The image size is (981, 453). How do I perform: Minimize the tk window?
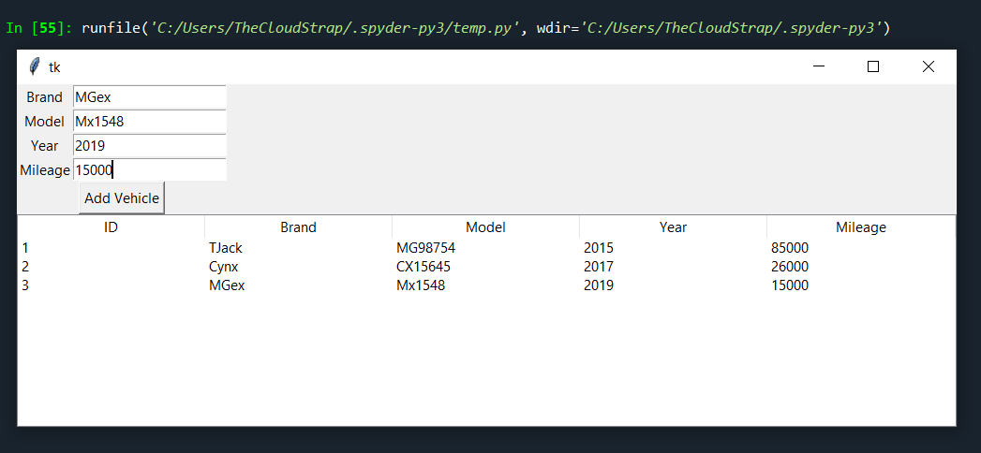818,66
